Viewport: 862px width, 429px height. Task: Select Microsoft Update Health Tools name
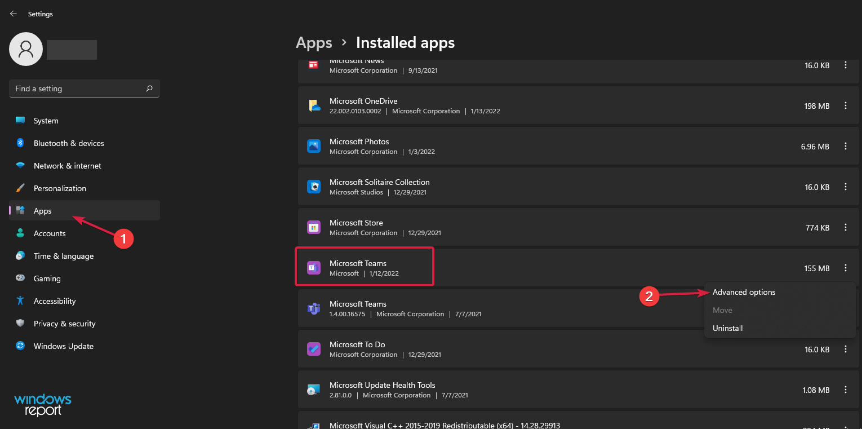(x=383, y=385)
